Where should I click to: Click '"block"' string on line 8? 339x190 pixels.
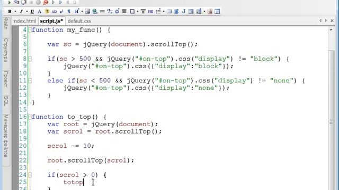265,59
